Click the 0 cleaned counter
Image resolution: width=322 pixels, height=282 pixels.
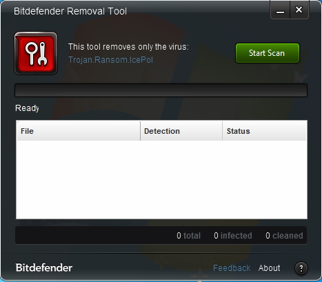point(284,236)
